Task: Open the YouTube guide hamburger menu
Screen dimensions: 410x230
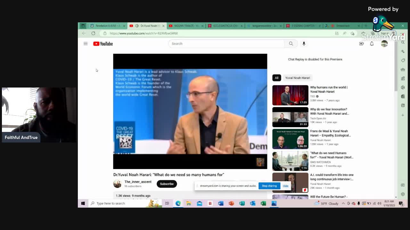Action: tap(86, 44)
